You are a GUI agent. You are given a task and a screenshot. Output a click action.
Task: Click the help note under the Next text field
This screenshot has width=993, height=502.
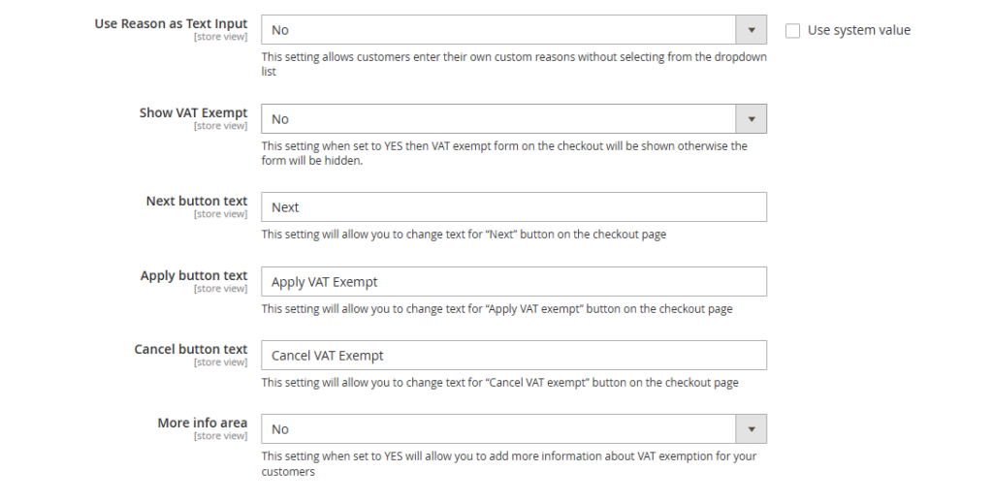pyautogui.click(x=464, y=235)
